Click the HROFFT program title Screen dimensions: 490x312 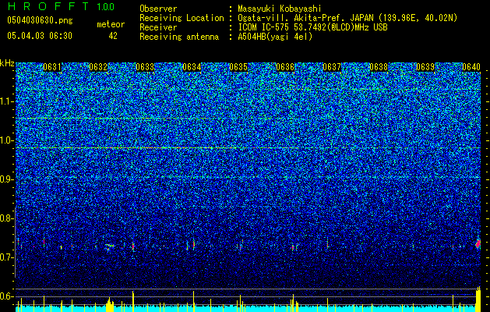click(48, 6)
